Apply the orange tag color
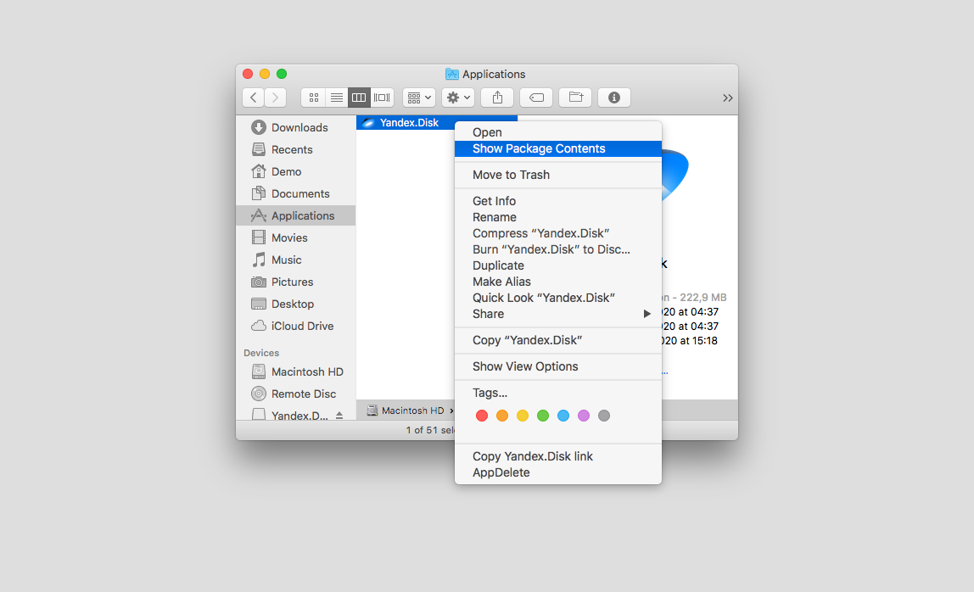This screenshot has width=974, height=592. [502, 416]
